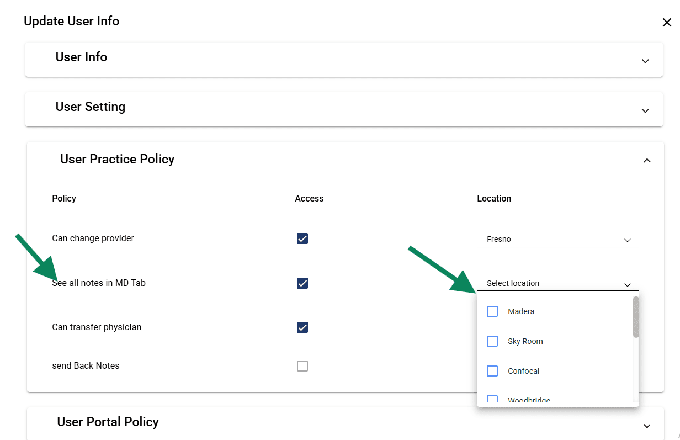This screenshot has width=680, height=440.
Task: Uncheck Can transfer physician access
Action: pyautogui.click(x=302, y=327)
